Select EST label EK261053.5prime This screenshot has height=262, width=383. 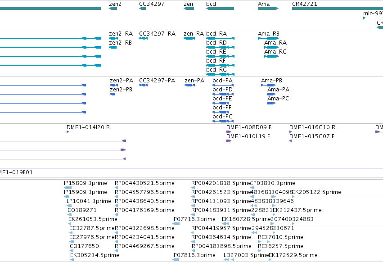pyautogui.click(x=93, y=219)
